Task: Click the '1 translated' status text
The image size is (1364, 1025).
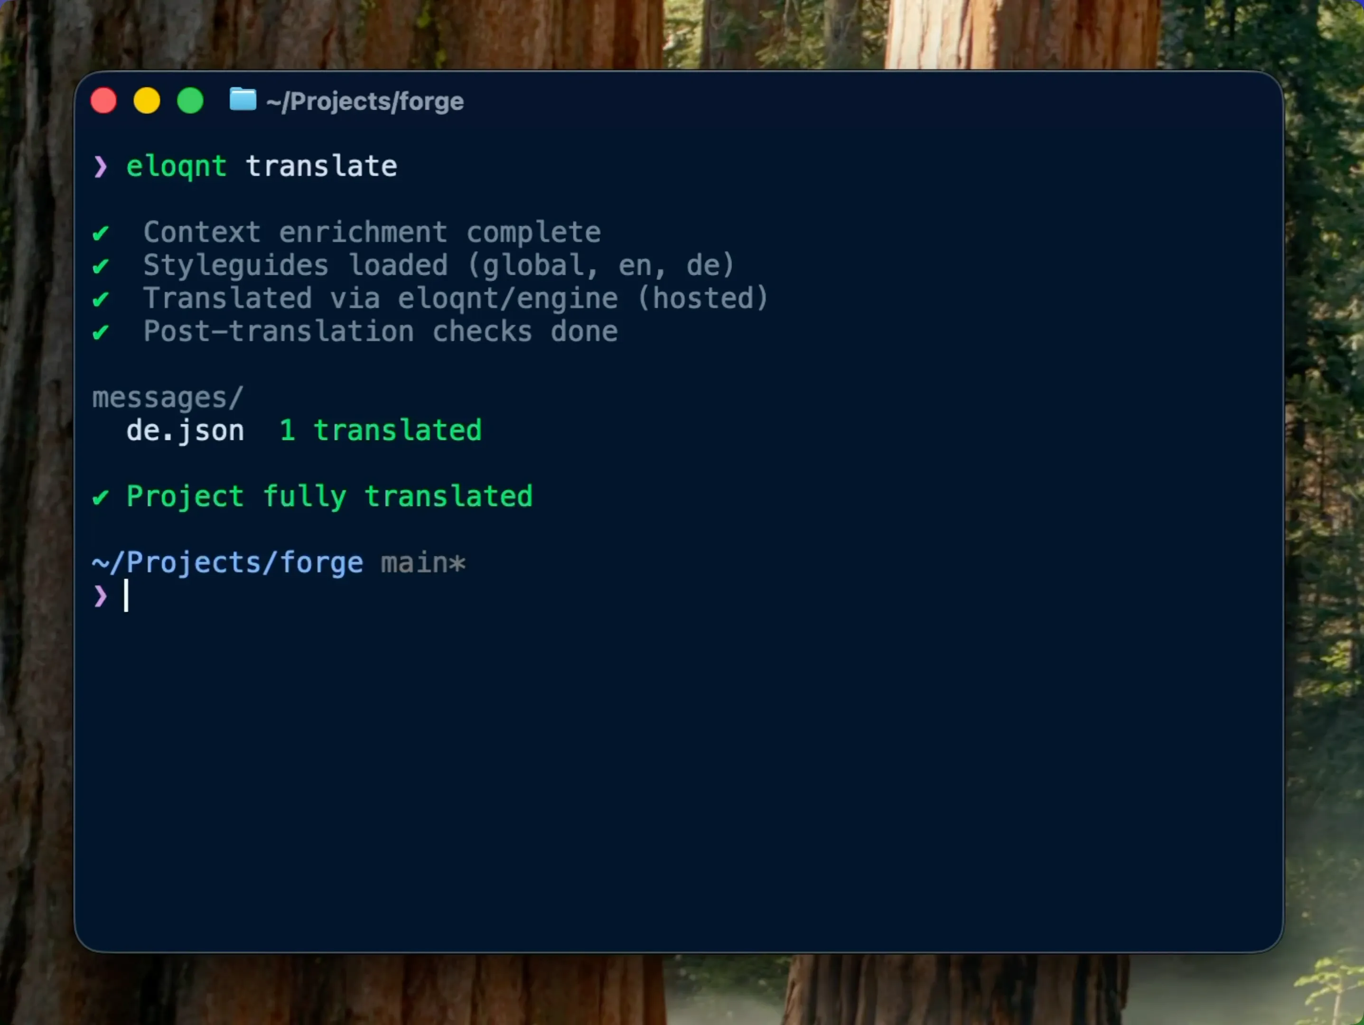Action: [381, 430]
